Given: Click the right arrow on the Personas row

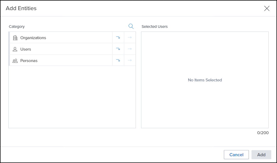Looking at the screenshot, I should pyautogui.click(x=130, y=61).
